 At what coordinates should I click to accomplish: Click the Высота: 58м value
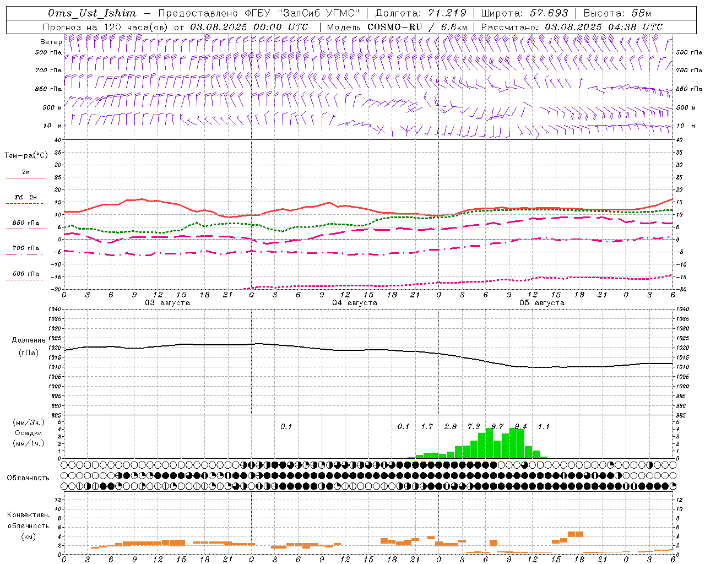pos(617,13)
